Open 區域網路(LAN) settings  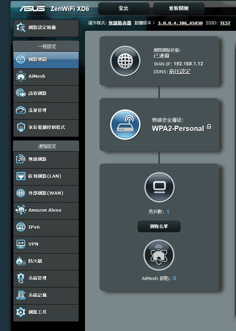click(x=46, y=177)
